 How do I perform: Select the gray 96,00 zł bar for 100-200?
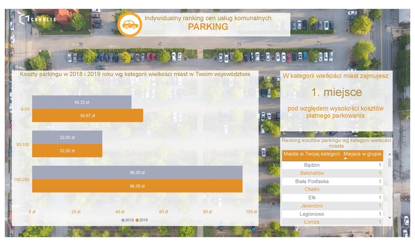click(x=137, y=172)
